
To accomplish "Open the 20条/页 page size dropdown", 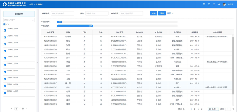I will [x=213, y=109].
